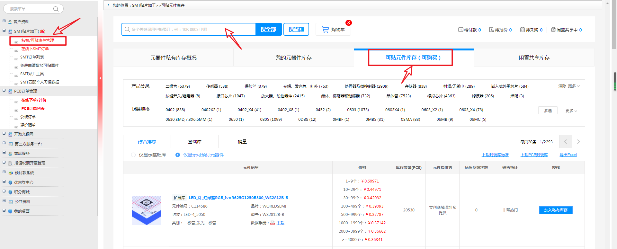Expand 更多 in product category row
The height and width of the screenshot is (249, 617).
(574, 86)
